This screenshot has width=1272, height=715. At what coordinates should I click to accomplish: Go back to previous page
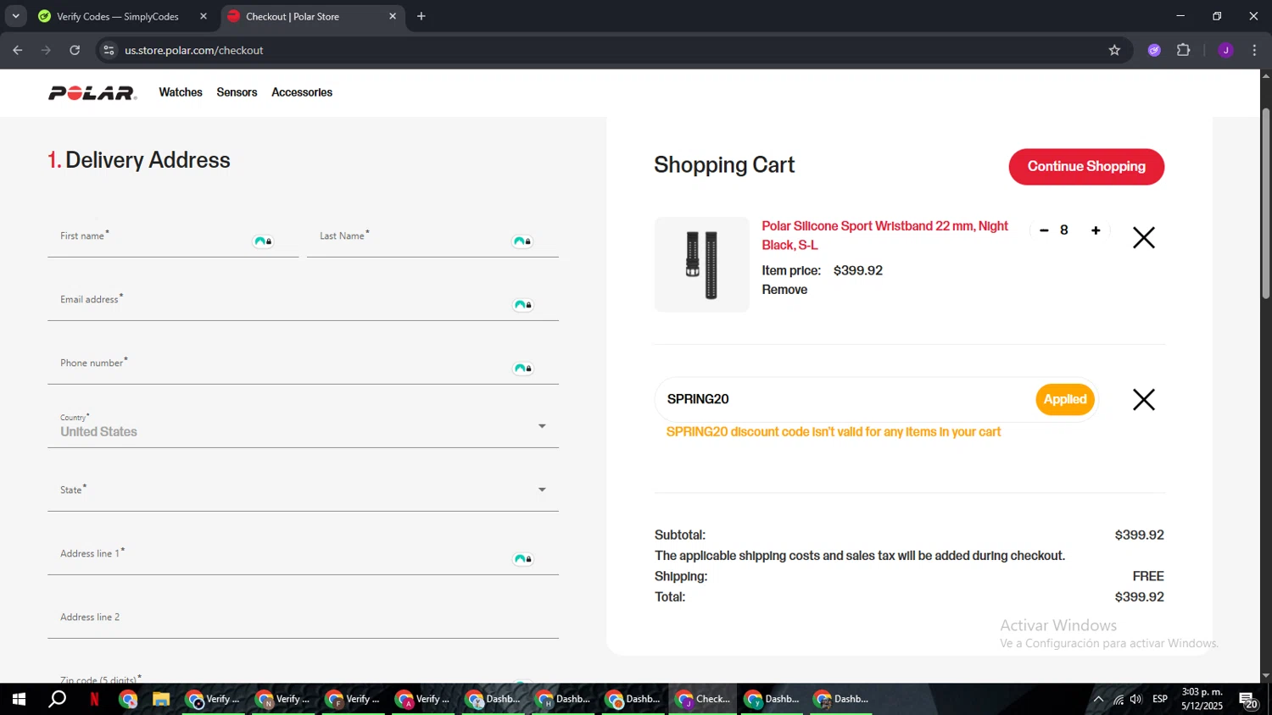pos(18,50)
